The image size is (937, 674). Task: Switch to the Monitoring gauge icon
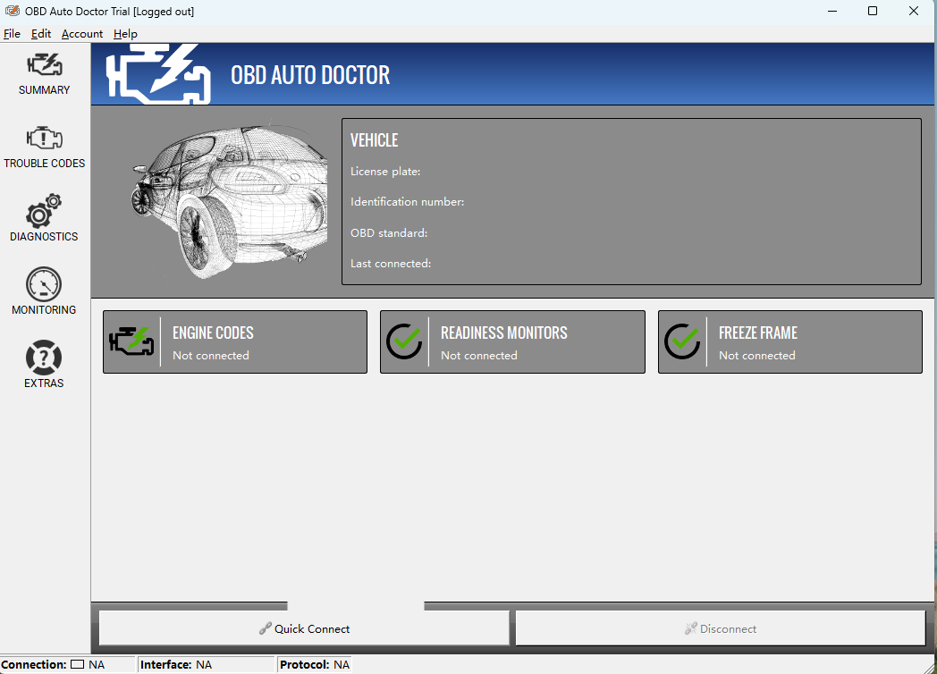click(x=44, y=285)
